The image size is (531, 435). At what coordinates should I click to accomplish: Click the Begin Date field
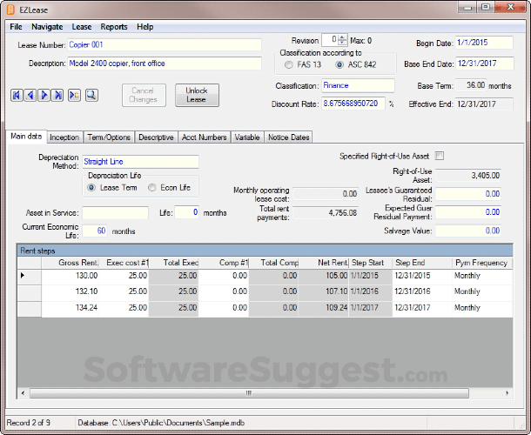click(x=484, y=43)
